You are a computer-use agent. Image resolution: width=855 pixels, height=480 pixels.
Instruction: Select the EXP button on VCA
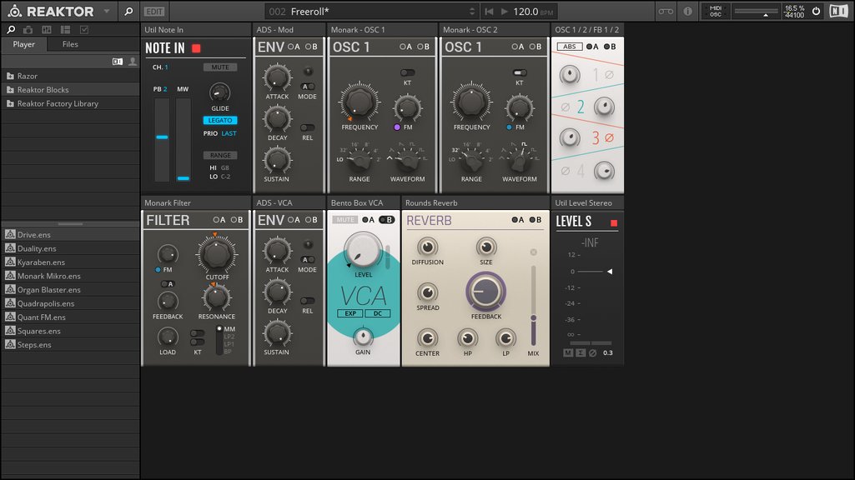pos(350,313)
